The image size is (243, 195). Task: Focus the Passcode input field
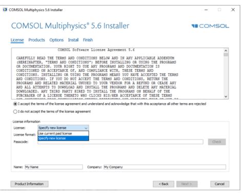[120, 142]
